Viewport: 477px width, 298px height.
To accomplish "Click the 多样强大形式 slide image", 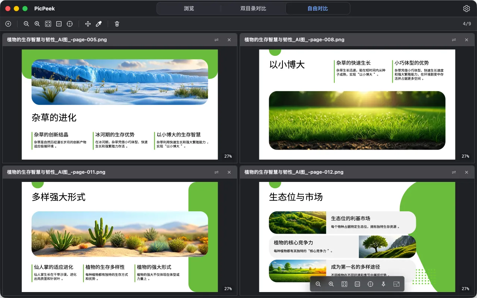I will point(120,237).
